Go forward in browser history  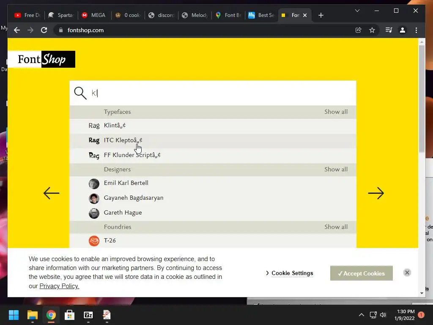pos(30,30)
